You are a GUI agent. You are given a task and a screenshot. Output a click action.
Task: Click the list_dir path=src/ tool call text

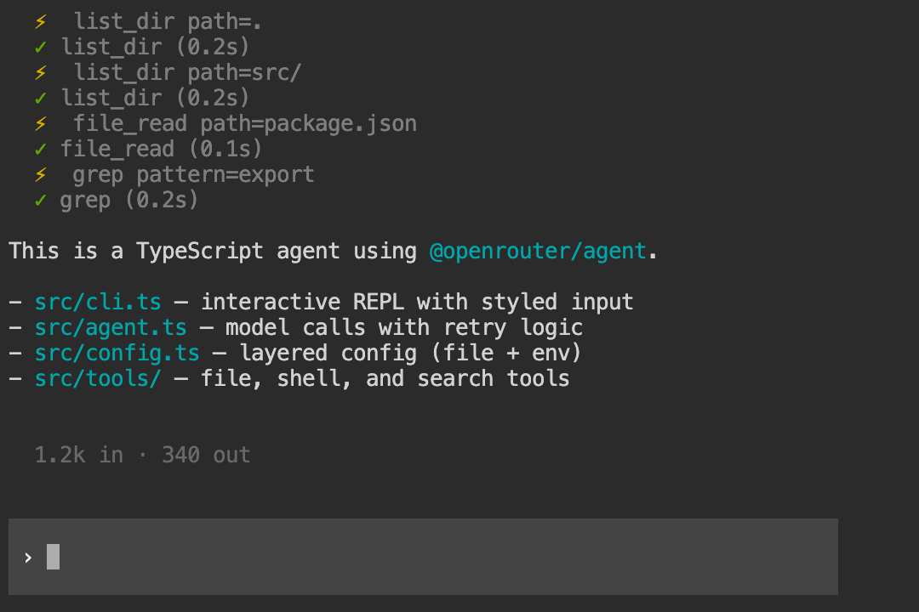coord(187,73)
